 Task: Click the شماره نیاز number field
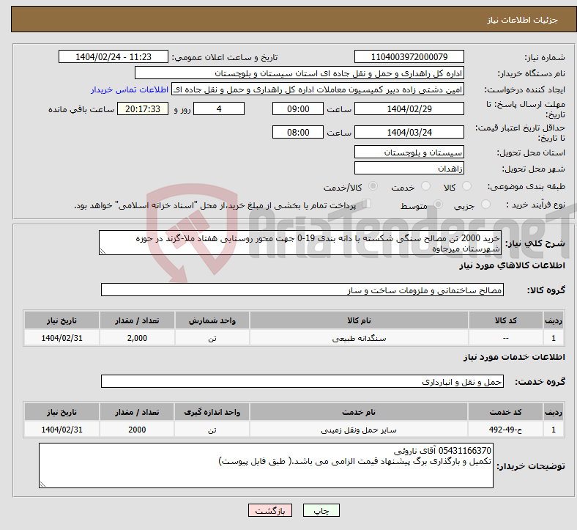[409, 56]
